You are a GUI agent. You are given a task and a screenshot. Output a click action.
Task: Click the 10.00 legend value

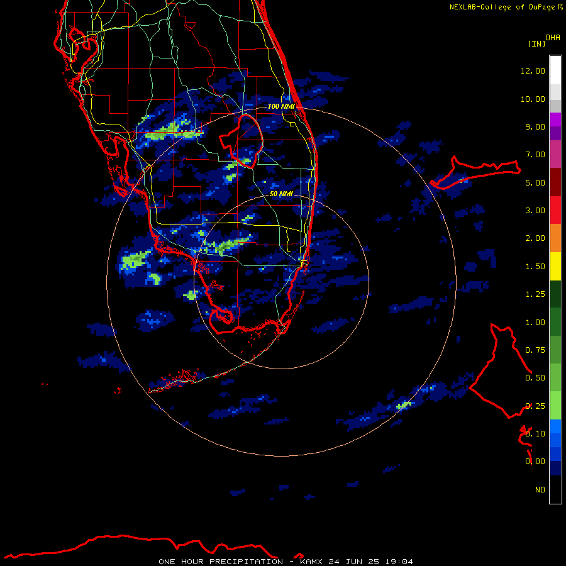533,99
